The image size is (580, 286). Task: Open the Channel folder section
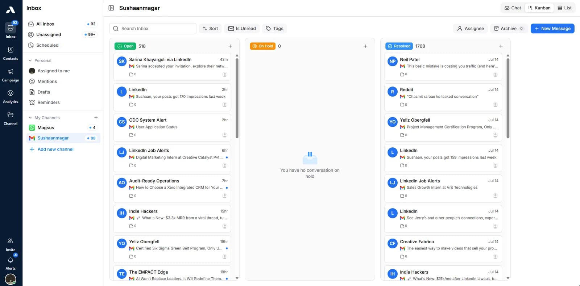[11, 118]
